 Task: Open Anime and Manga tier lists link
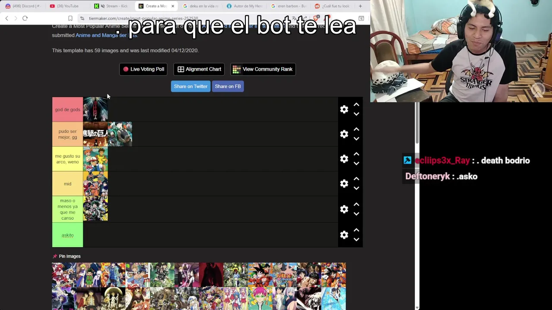[x=107, y=35]
